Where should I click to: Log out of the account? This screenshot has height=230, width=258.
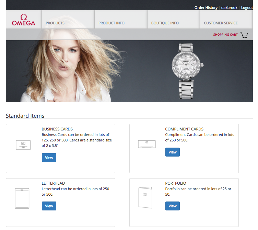[x=247, y=8]
